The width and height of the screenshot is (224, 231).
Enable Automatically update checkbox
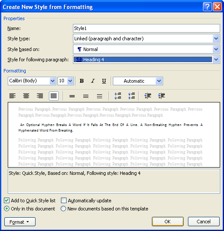[64, 201]
